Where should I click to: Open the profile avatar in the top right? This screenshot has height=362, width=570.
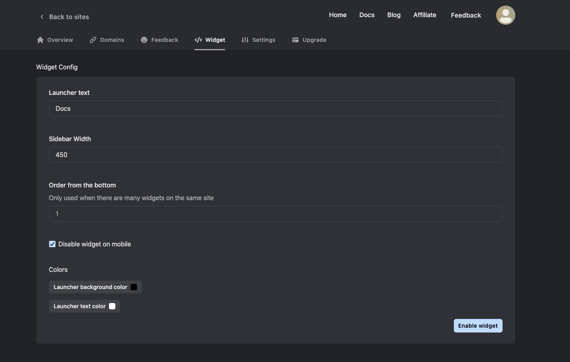point(505,15)
